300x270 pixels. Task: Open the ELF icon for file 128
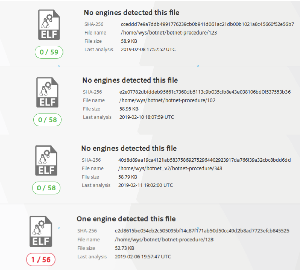41,231
